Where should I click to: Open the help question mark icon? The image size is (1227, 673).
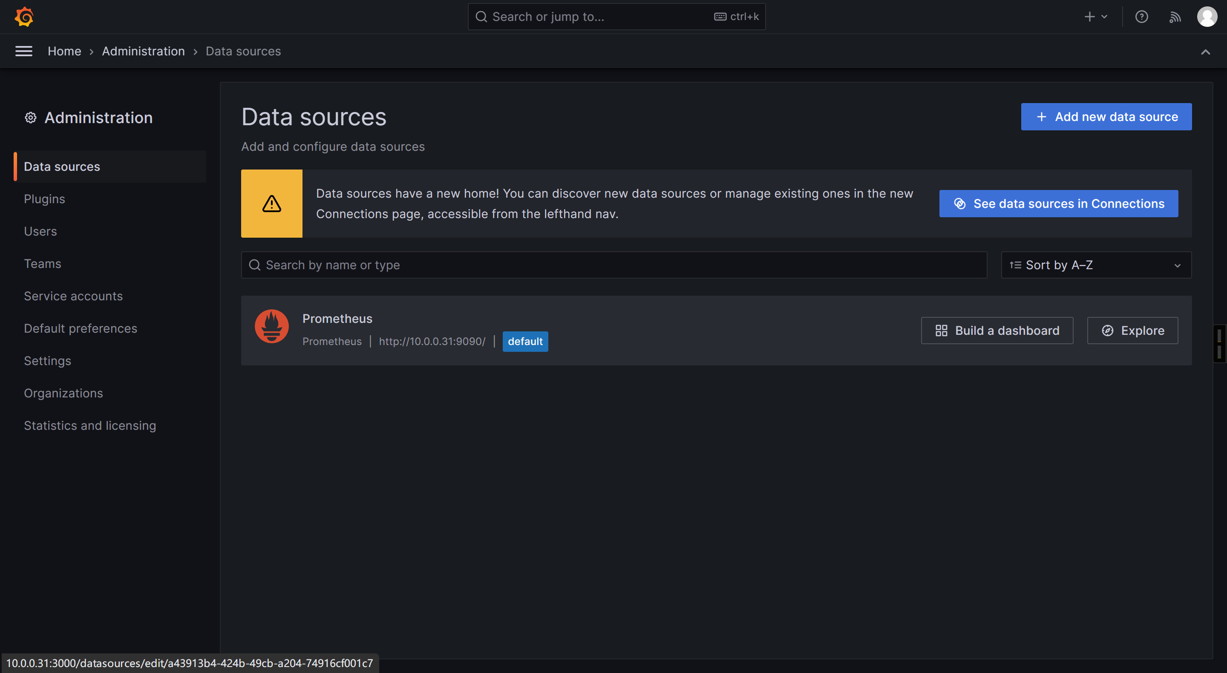point(1141,17)
